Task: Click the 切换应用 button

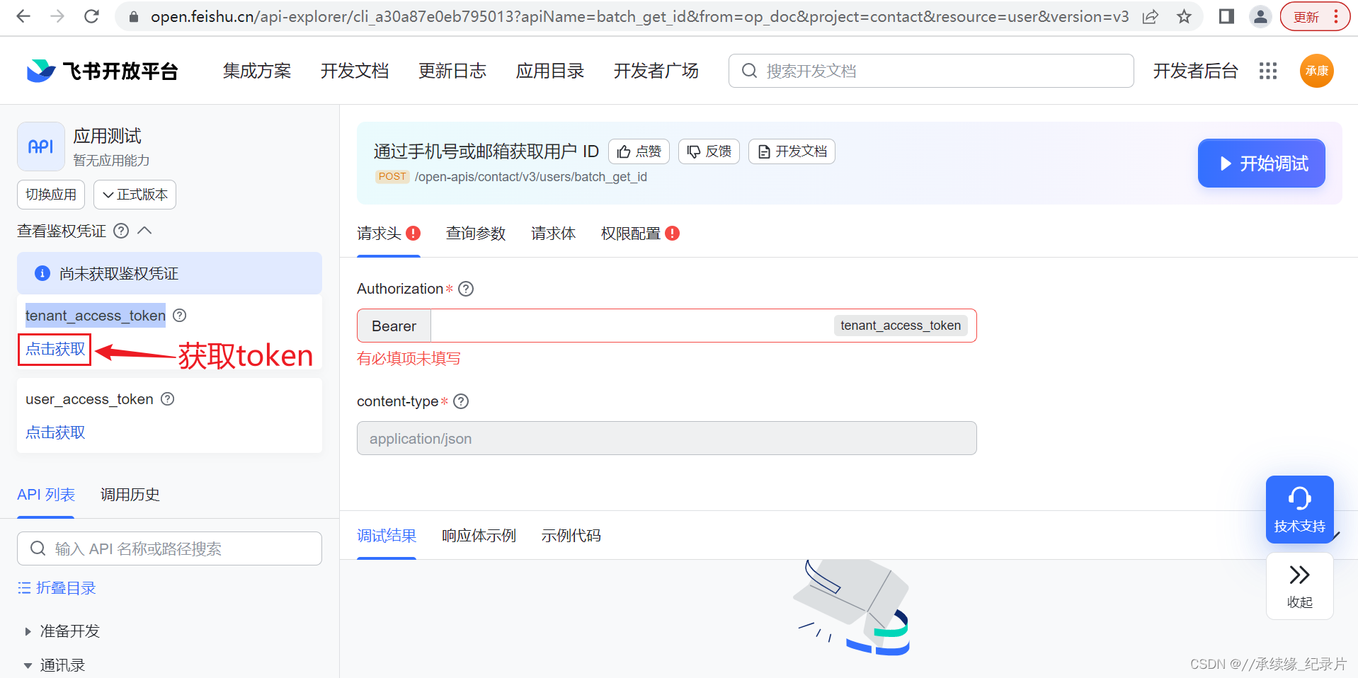Action: point(51,195)
